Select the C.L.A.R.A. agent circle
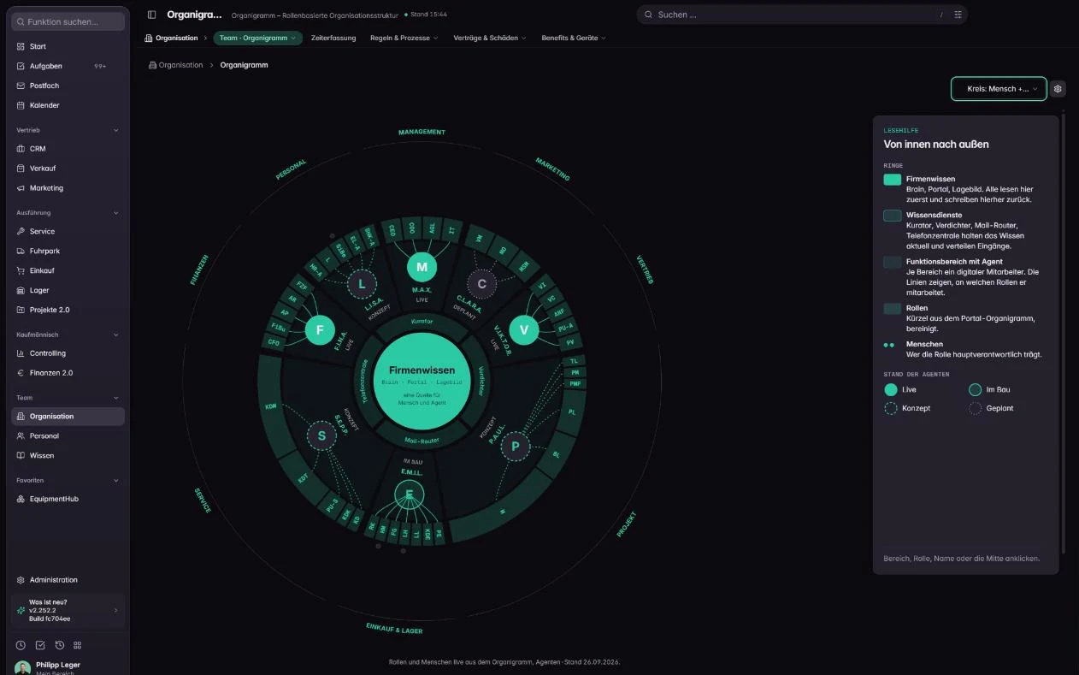This screenshot has width=1079, height=675. [482, 284]
